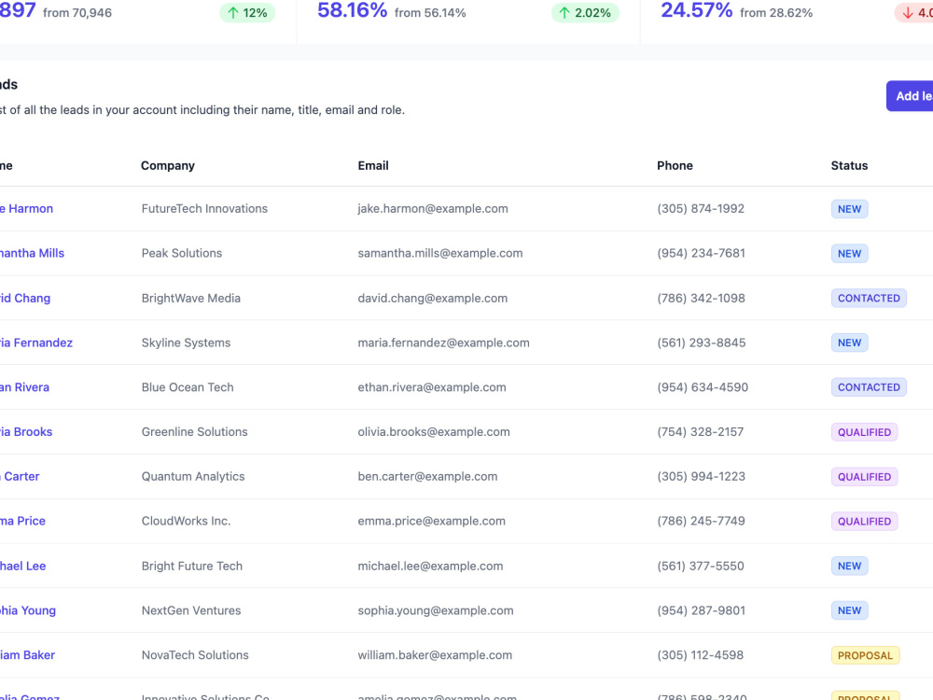Select CloudWorks Inc. company cell
The image size is (933, 700).
click(x=186, y=521)
